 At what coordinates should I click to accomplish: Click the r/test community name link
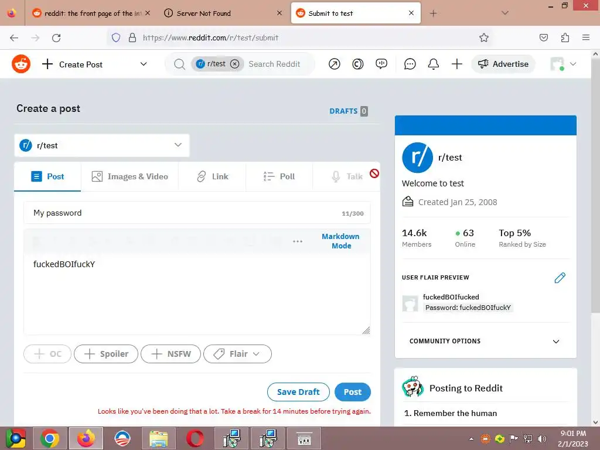(450, 157)
